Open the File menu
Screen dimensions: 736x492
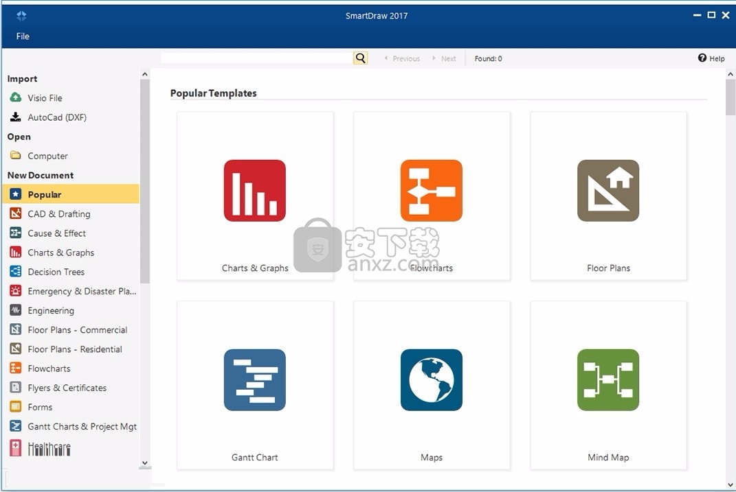point(23,36)
